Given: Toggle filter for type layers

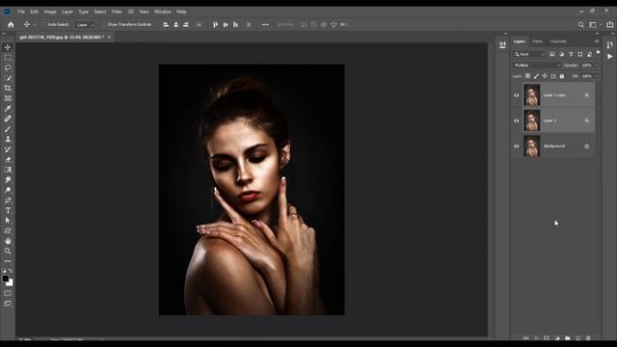Looking at the screenshot, I should coord(571,54).
